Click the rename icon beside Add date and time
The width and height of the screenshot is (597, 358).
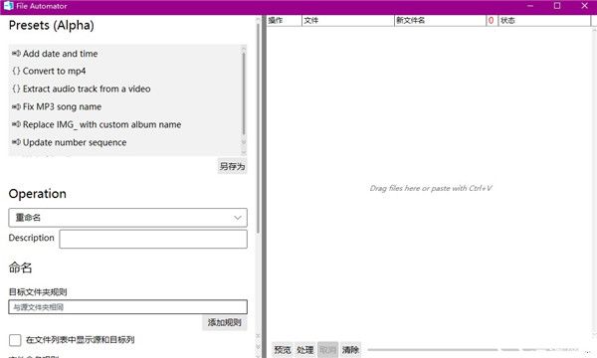pos(16,54)
